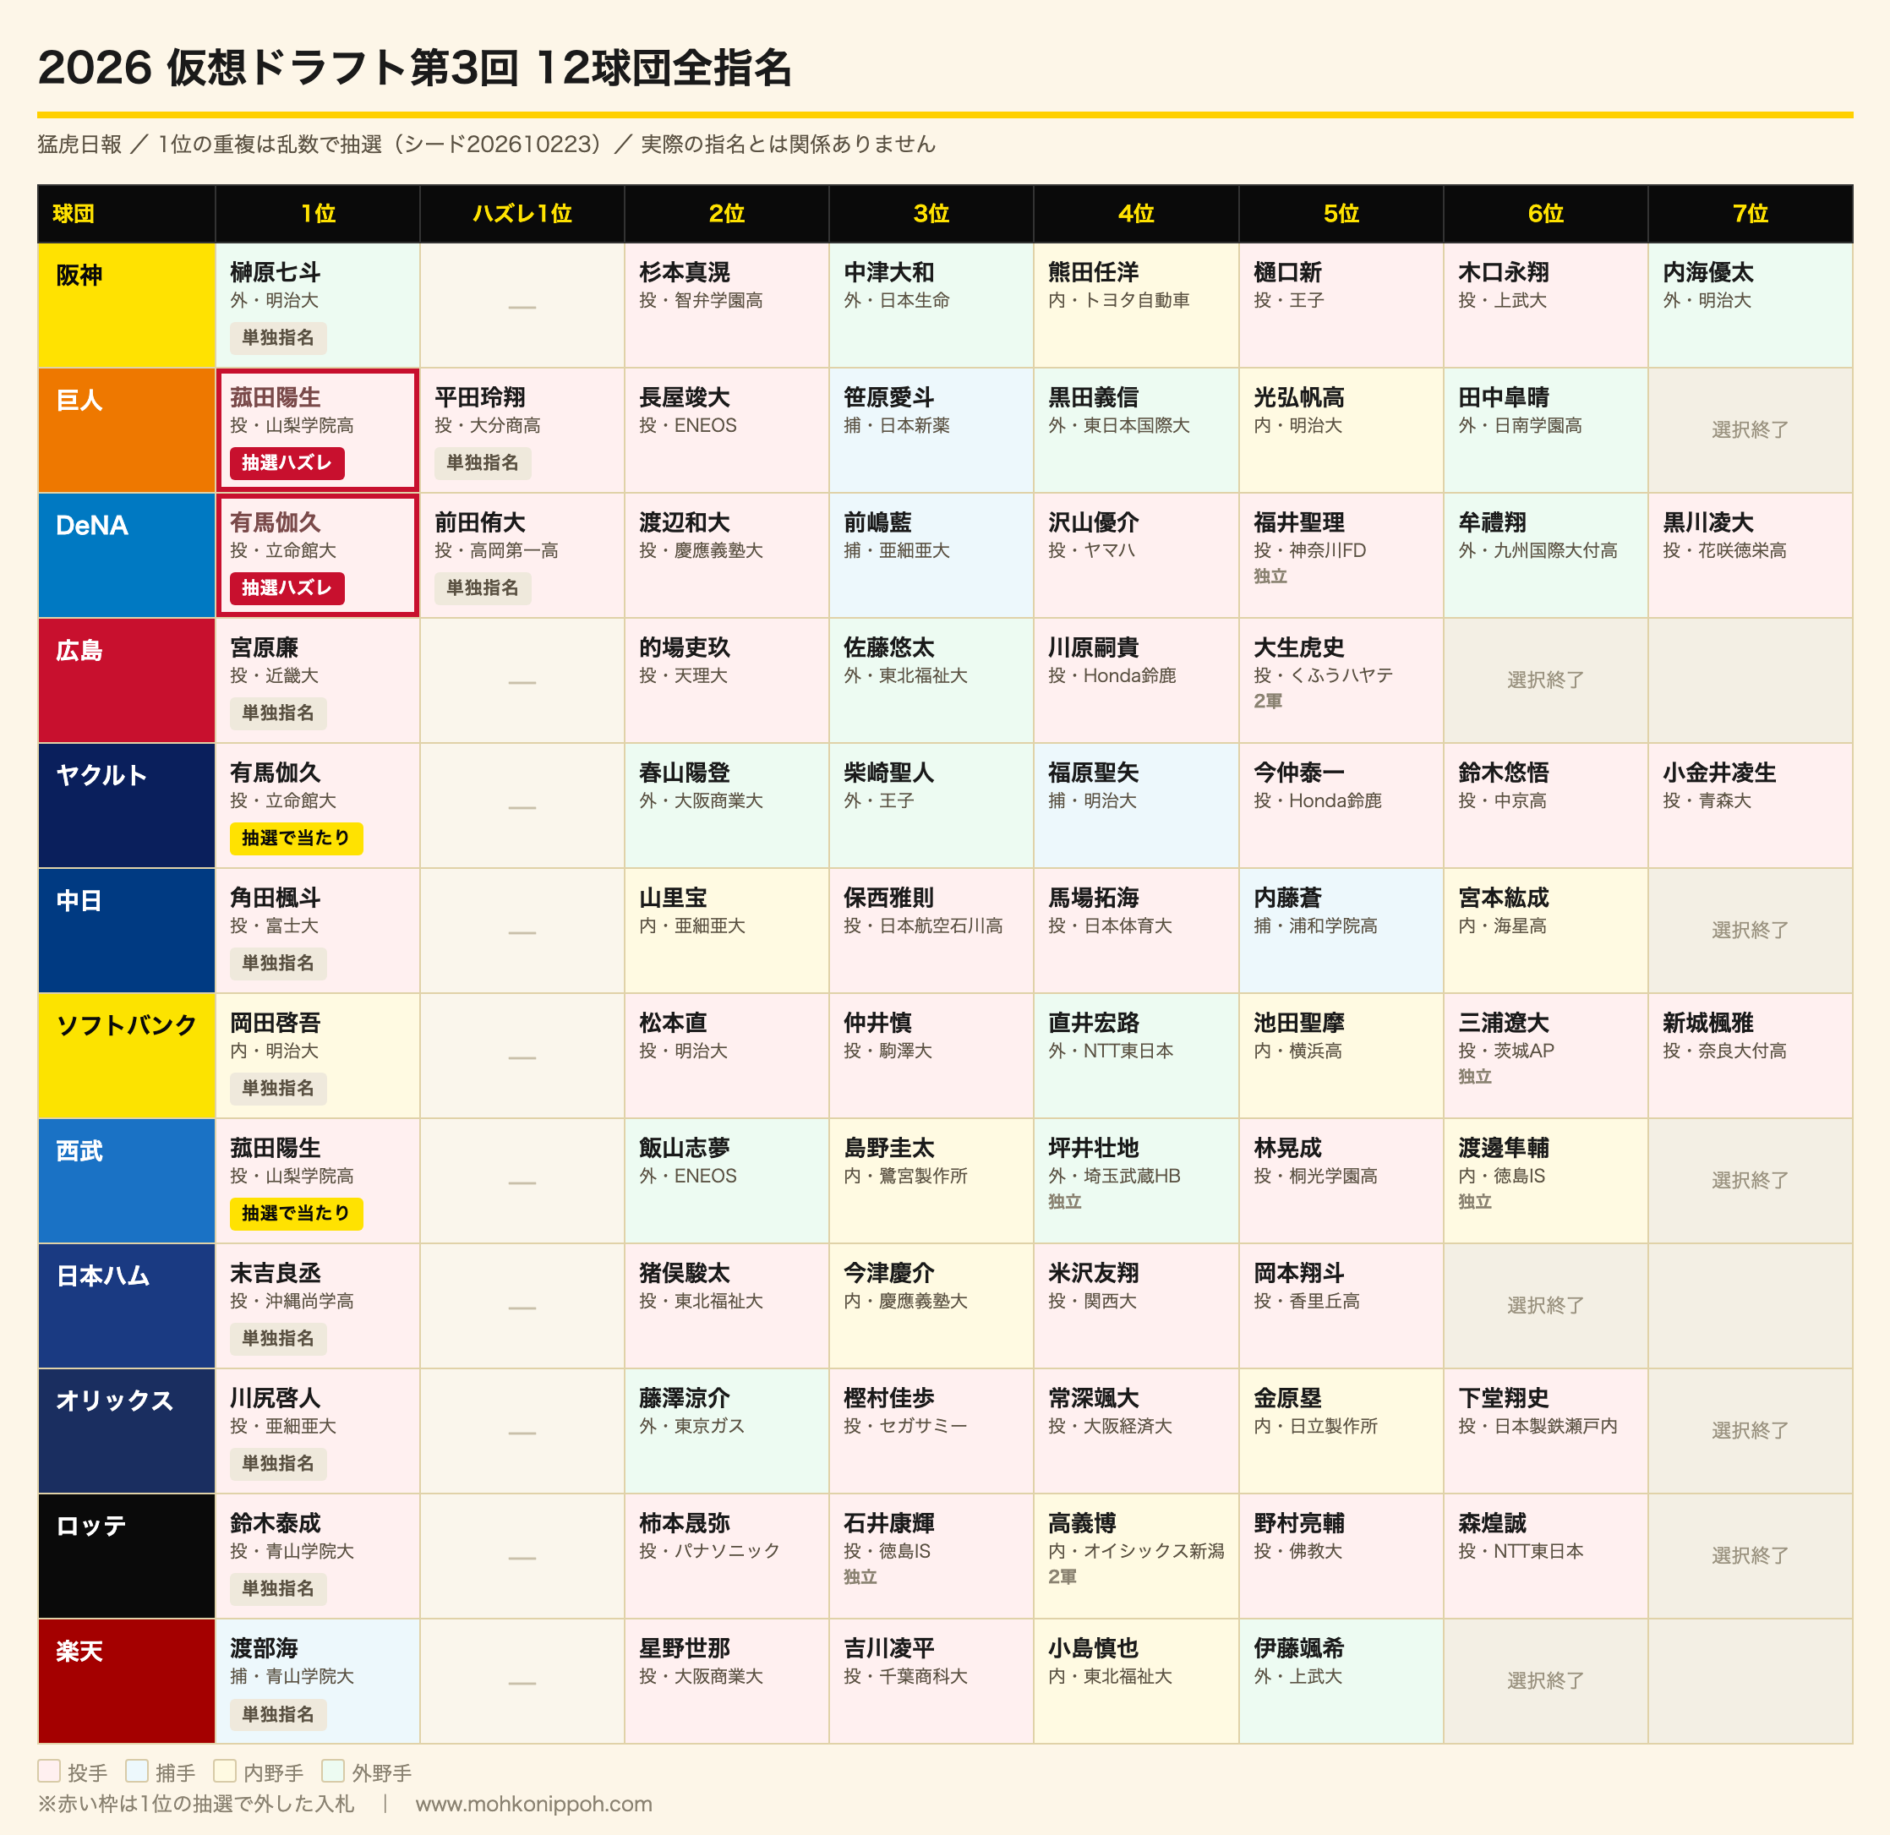
Task: Select player 下堂翔史 in オリックス row
Action: point(1545,1430)
